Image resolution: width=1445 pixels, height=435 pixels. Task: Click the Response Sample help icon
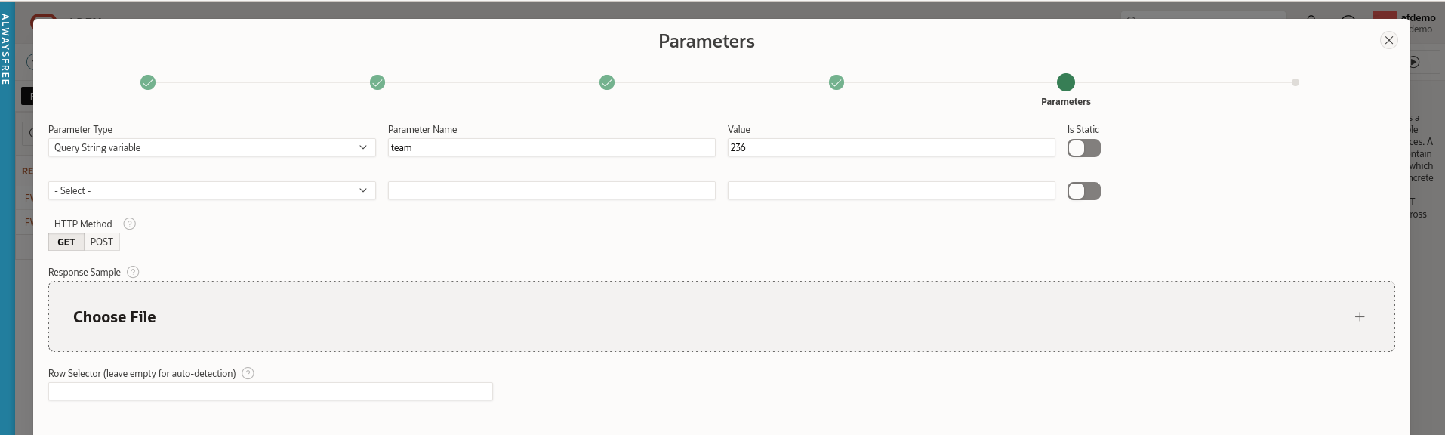coord(133,272)
